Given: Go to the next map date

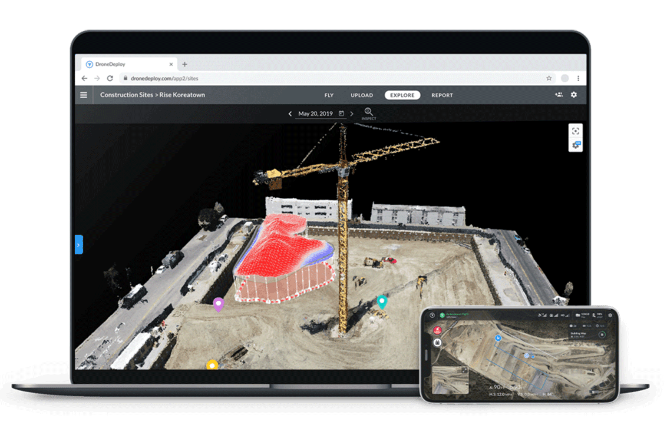Looking at the screenshot, I should click(352, 114).
